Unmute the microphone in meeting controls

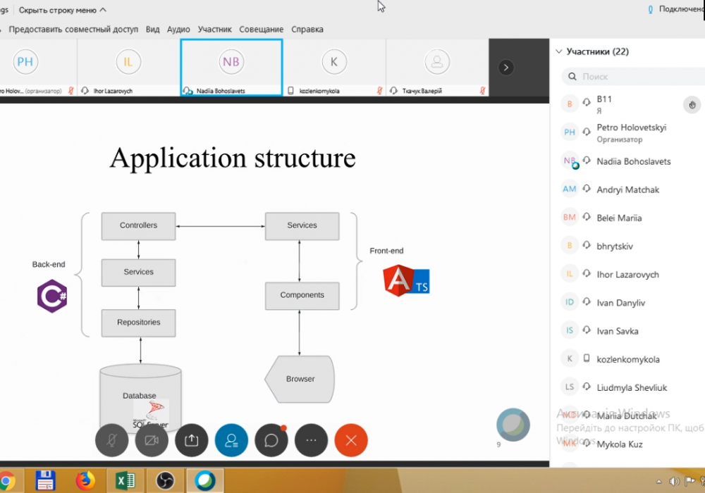(x=111, y=441)
